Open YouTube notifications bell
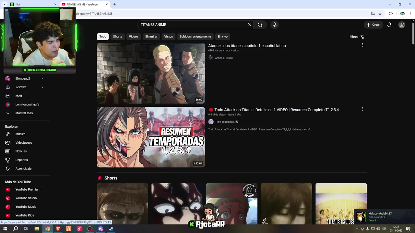The width and height of the screenshot is (415, 233). pyautogui.click(x=389, y=25)
